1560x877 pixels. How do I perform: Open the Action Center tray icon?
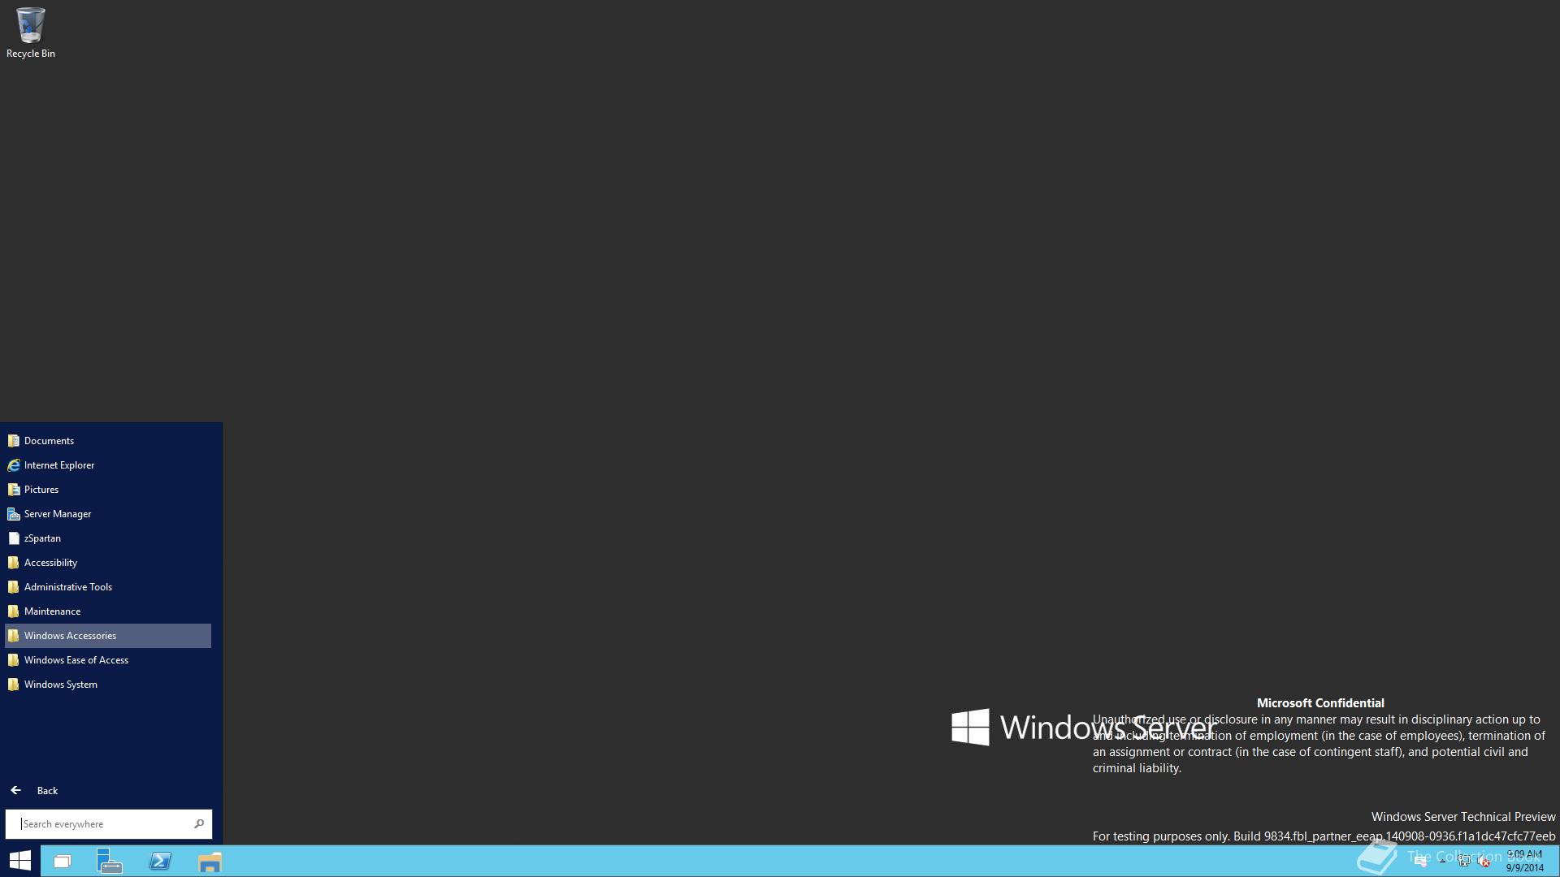[x=1421, y=862]
